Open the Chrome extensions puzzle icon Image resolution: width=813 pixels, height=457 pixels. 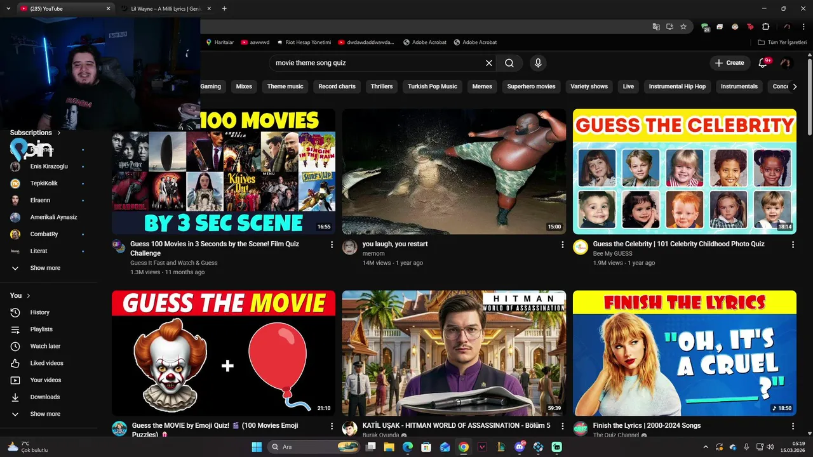pyautogui.click(x=765, y=27)
